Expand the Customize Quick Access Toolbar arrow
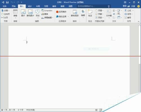 click(21, 2)
